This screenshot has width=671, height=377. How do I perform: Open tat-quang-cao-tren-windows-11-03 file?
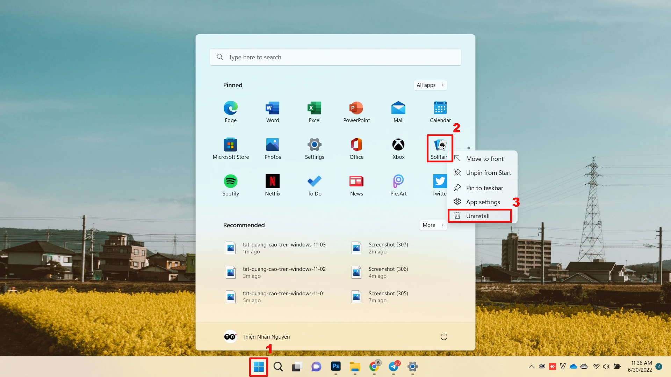click(276, 248)
